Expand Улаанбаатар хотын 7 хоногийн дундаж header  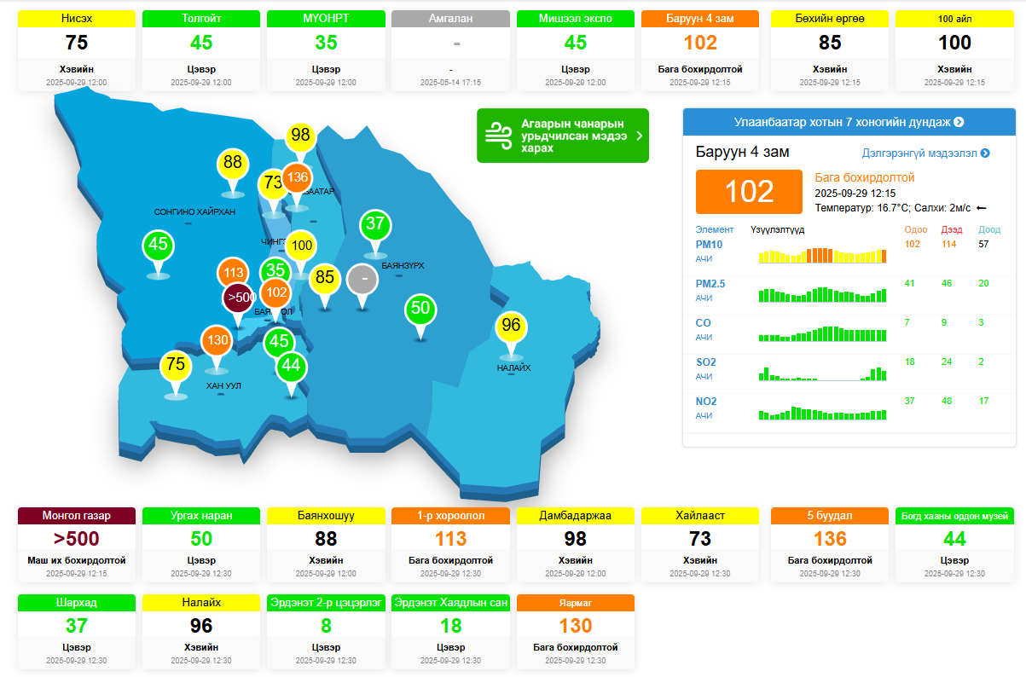click(849, 122)
